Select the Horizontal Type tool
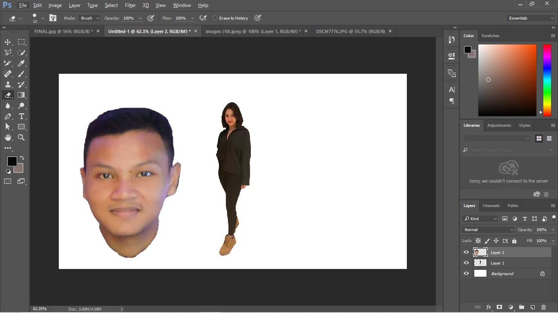The image size is (558, 313). (21, 116)
